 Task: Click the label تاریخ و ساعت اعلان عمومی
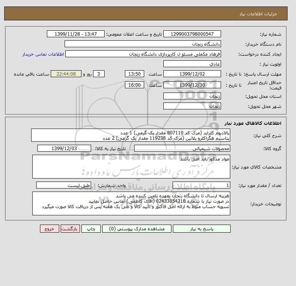[134, 34]
